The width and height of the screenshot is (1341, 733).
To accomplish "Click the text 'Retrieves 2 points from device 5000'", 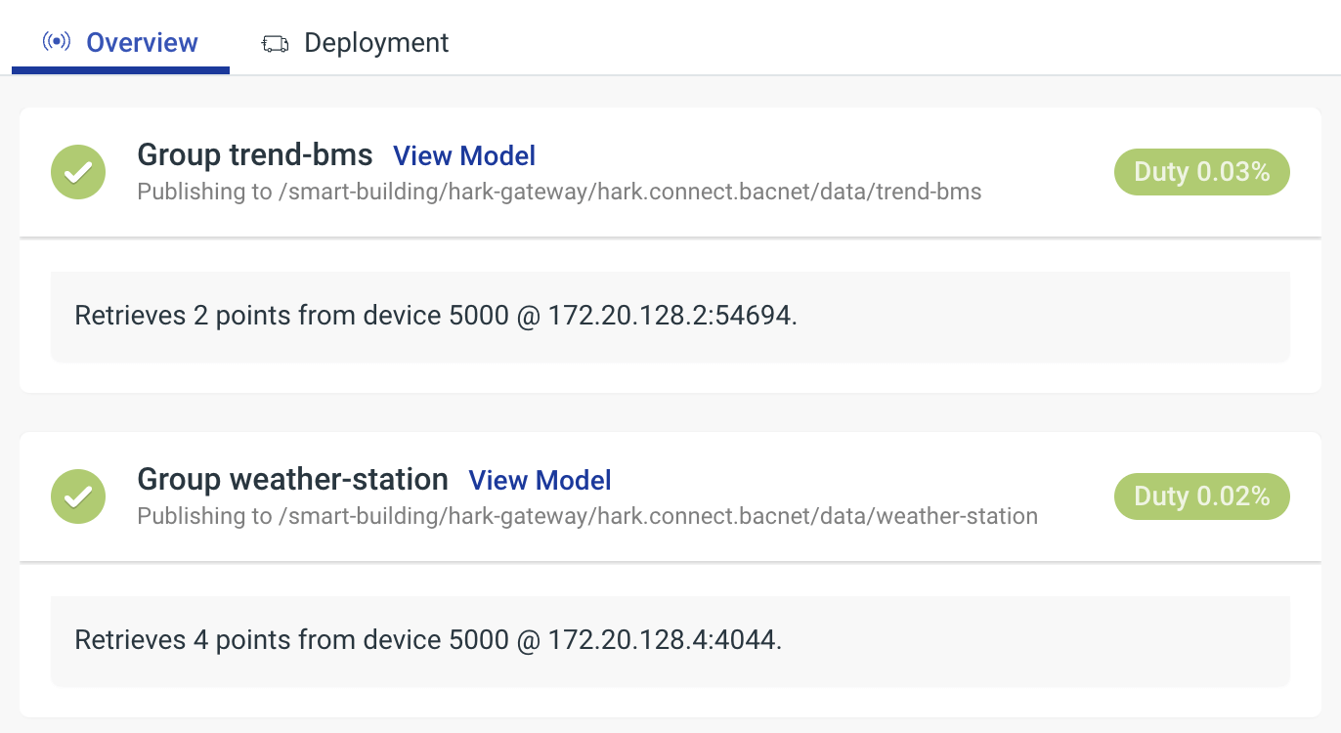I will 292,316.
